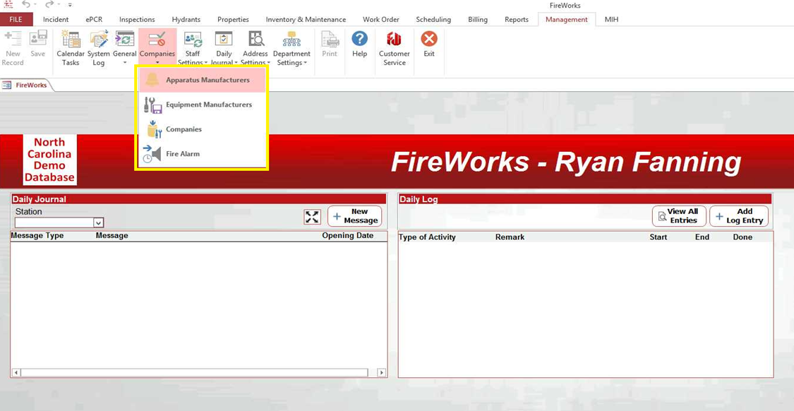Click the quick access toolbar customize arrow
The width and height of the screenshot is (794, 411).
pos(70,4)
